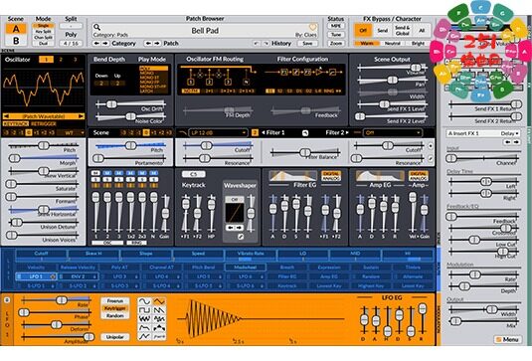Open Filter 2 type dropdown showing Off

[393, 132]
